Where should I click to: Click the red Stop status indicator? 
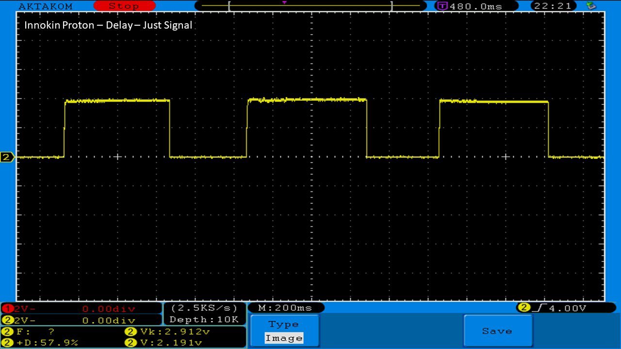(124, 6)
